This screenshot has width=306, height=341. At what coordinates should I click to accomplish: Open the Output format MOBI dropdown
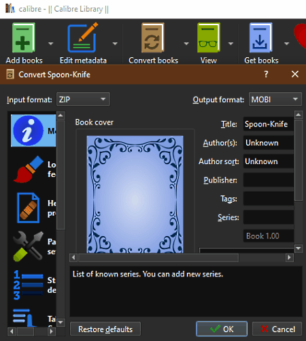[275, 99]
